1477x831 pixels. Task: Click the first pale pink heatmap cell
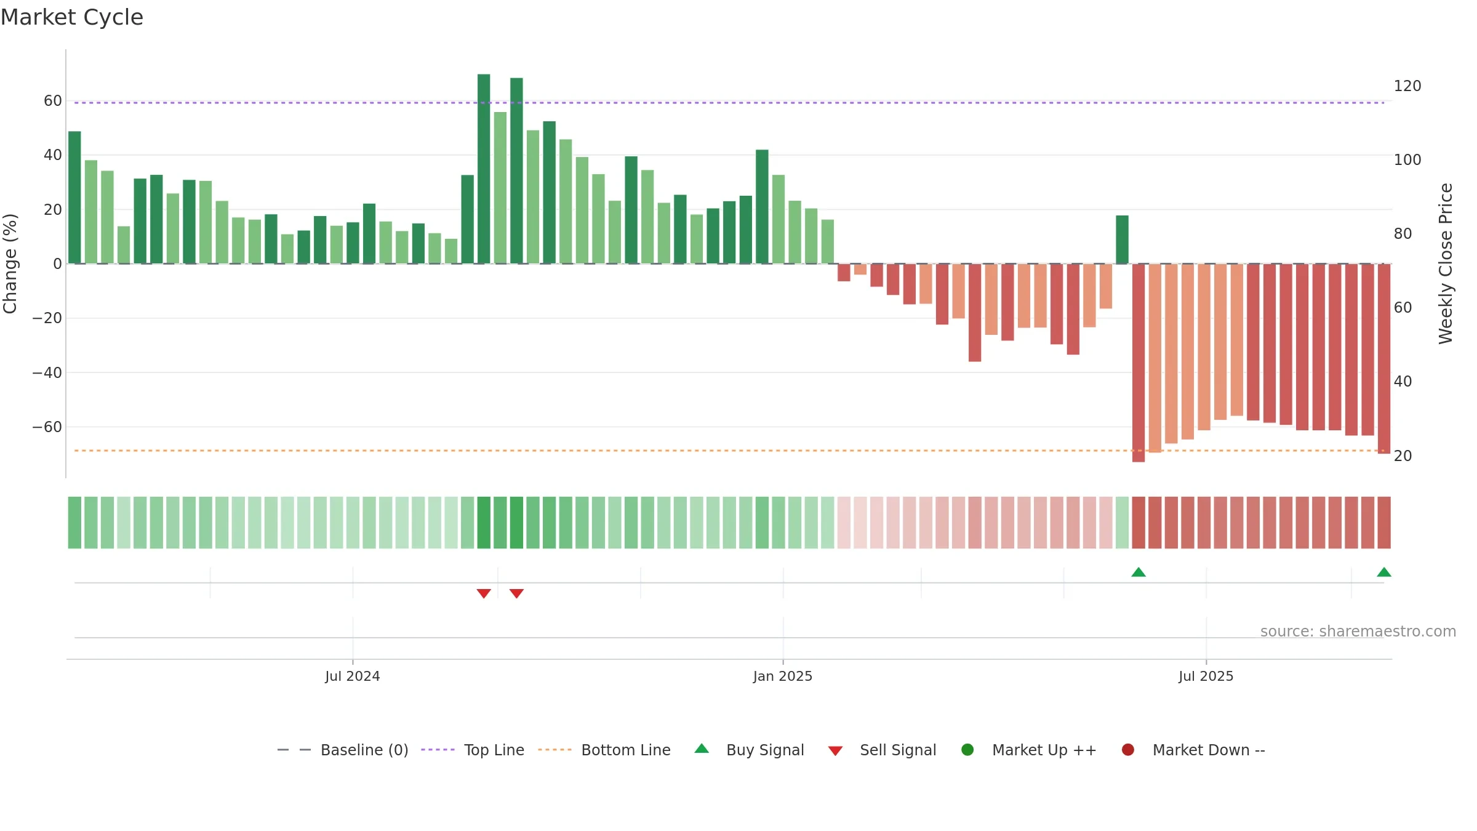pyautogui.click(x=844, y=523)
